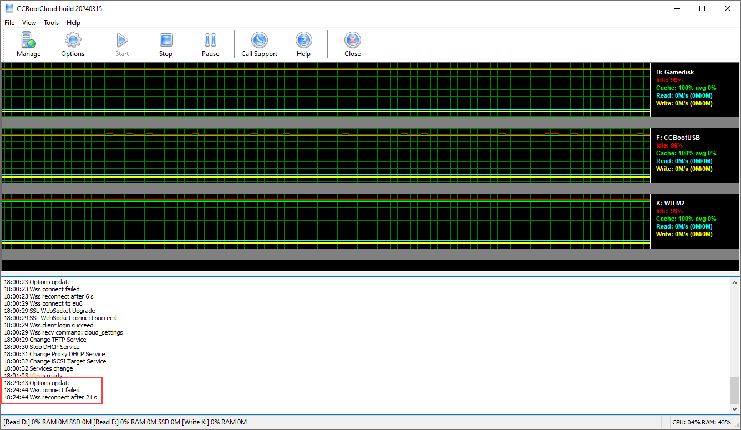
Task: Click the Call Support phone icon
Action: click(259, 41)
